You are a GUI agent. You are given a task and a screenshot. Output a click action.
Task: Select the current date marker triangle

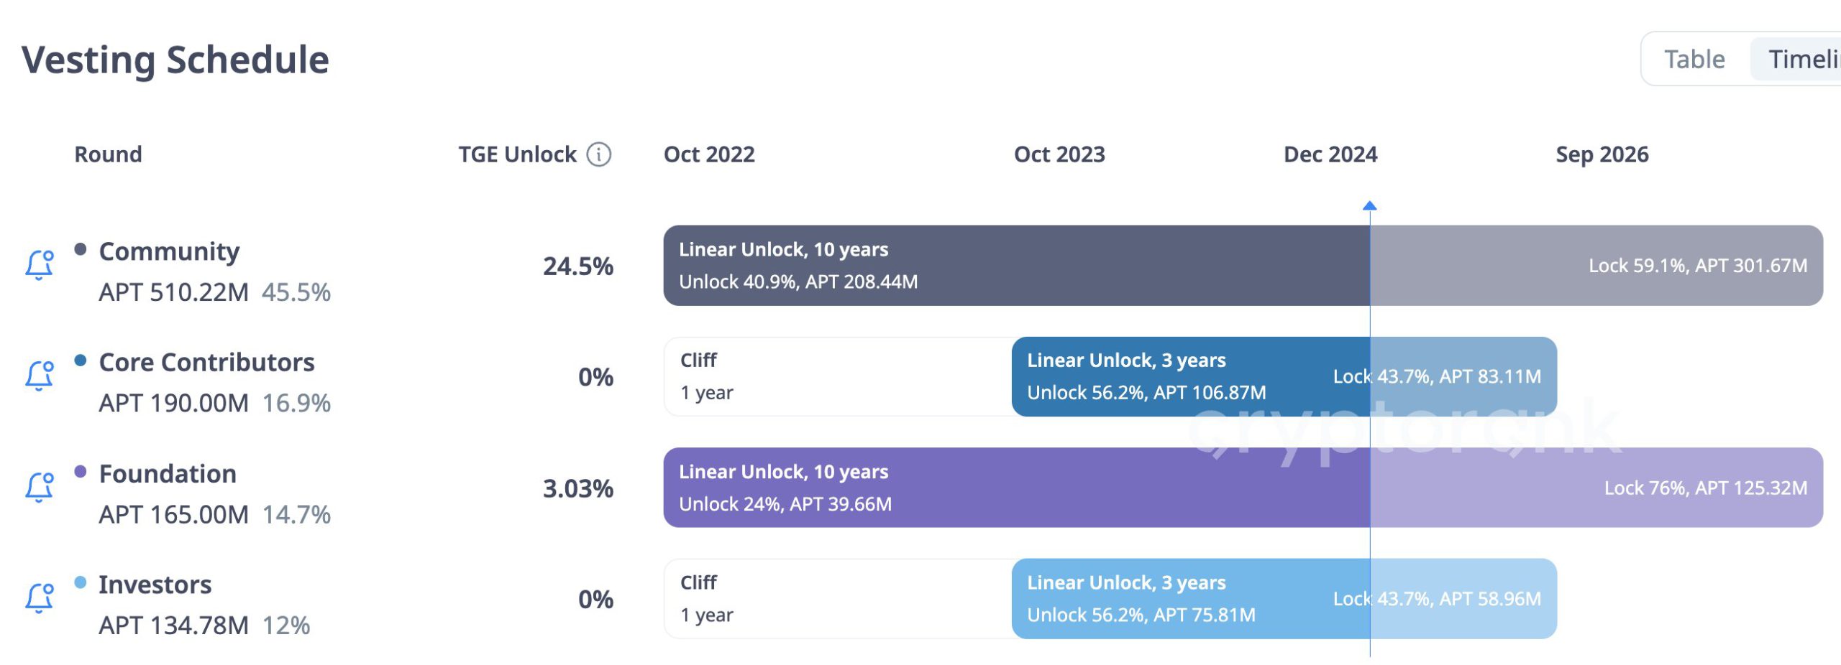(1370, 205)
